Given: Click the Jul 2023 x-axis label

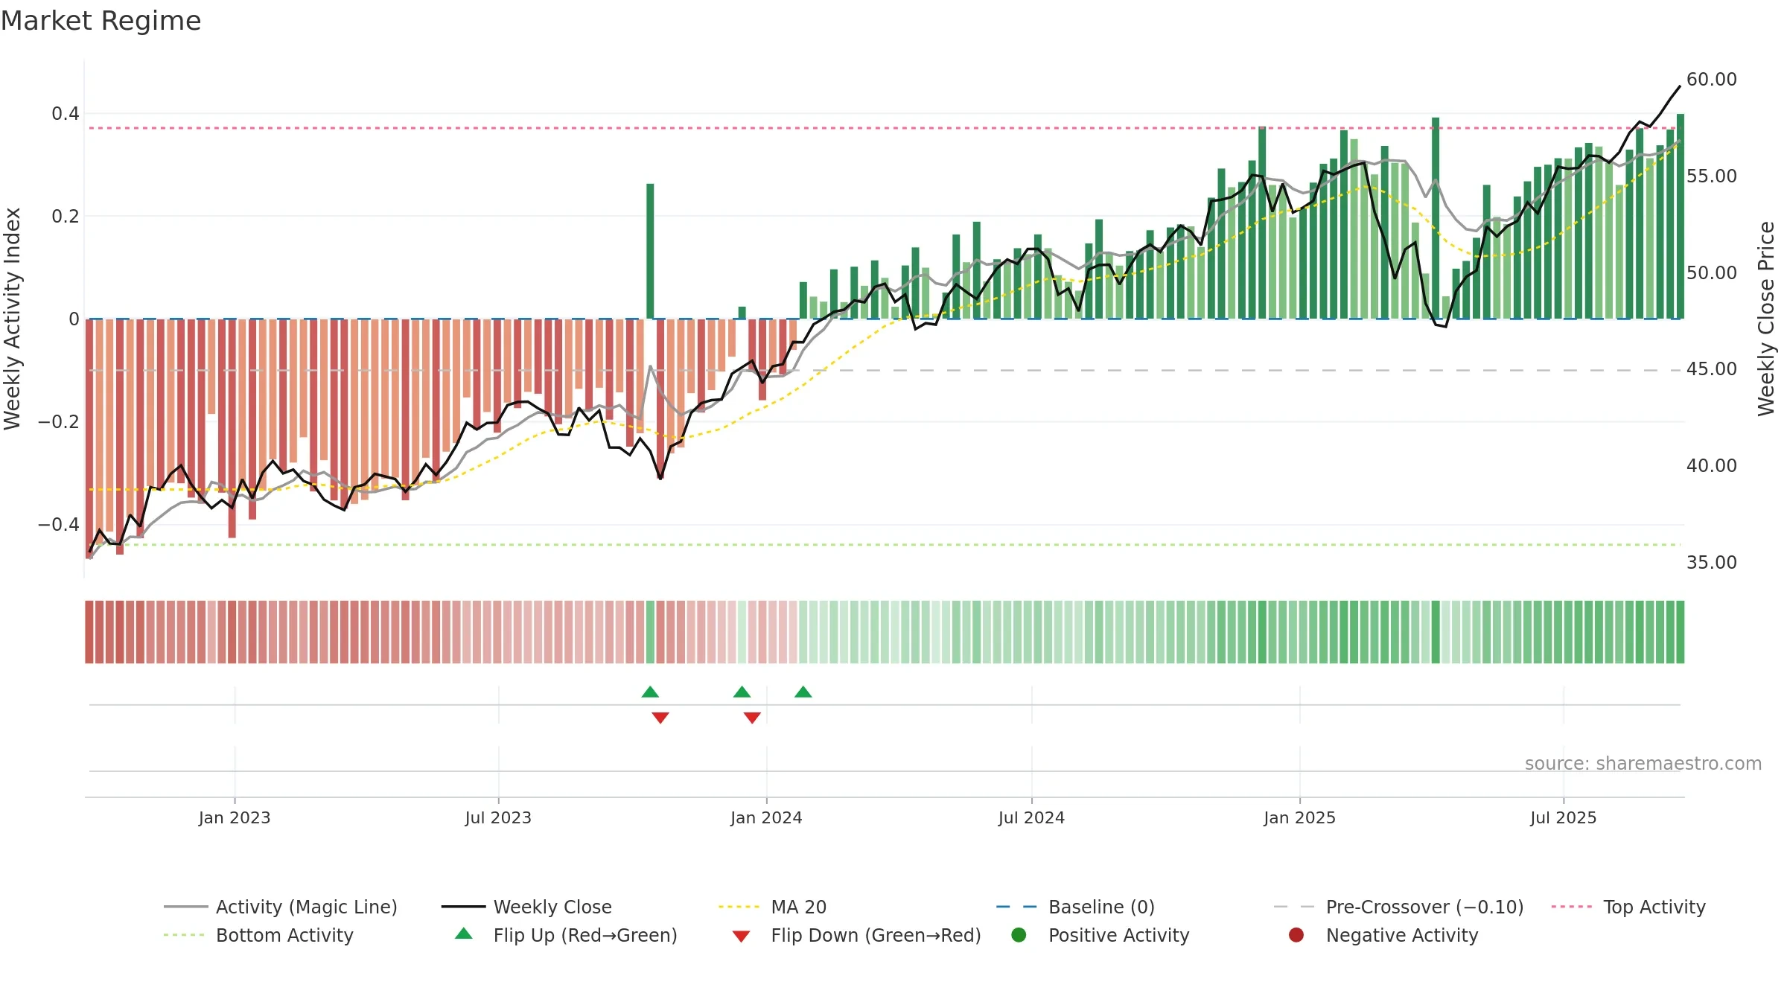Looking at the screenshot, I should click(498, 818).
